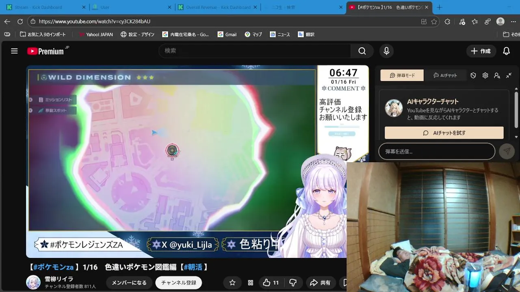Open browser profile avatar

coord(500,21)
